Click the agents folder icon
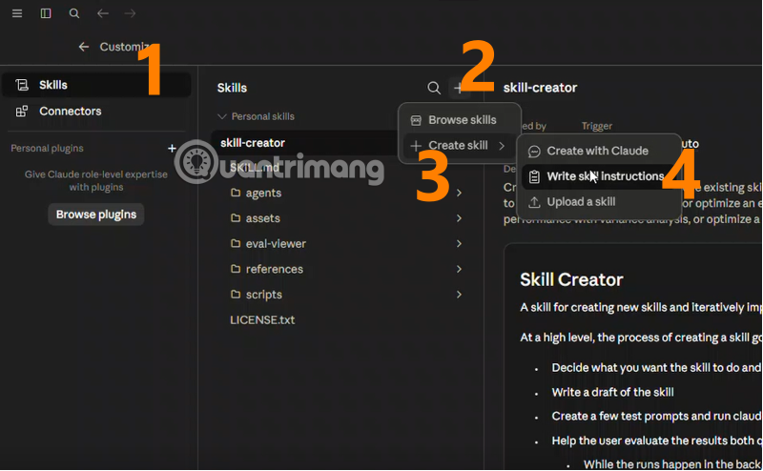The width and height of the screenshot is (763, 471). click(x=236, y=193)
